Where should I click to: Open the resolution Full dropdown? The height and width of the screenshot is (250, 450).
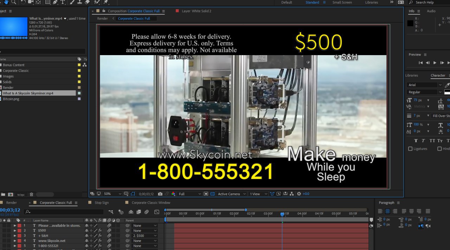click(x=190, y=194)
